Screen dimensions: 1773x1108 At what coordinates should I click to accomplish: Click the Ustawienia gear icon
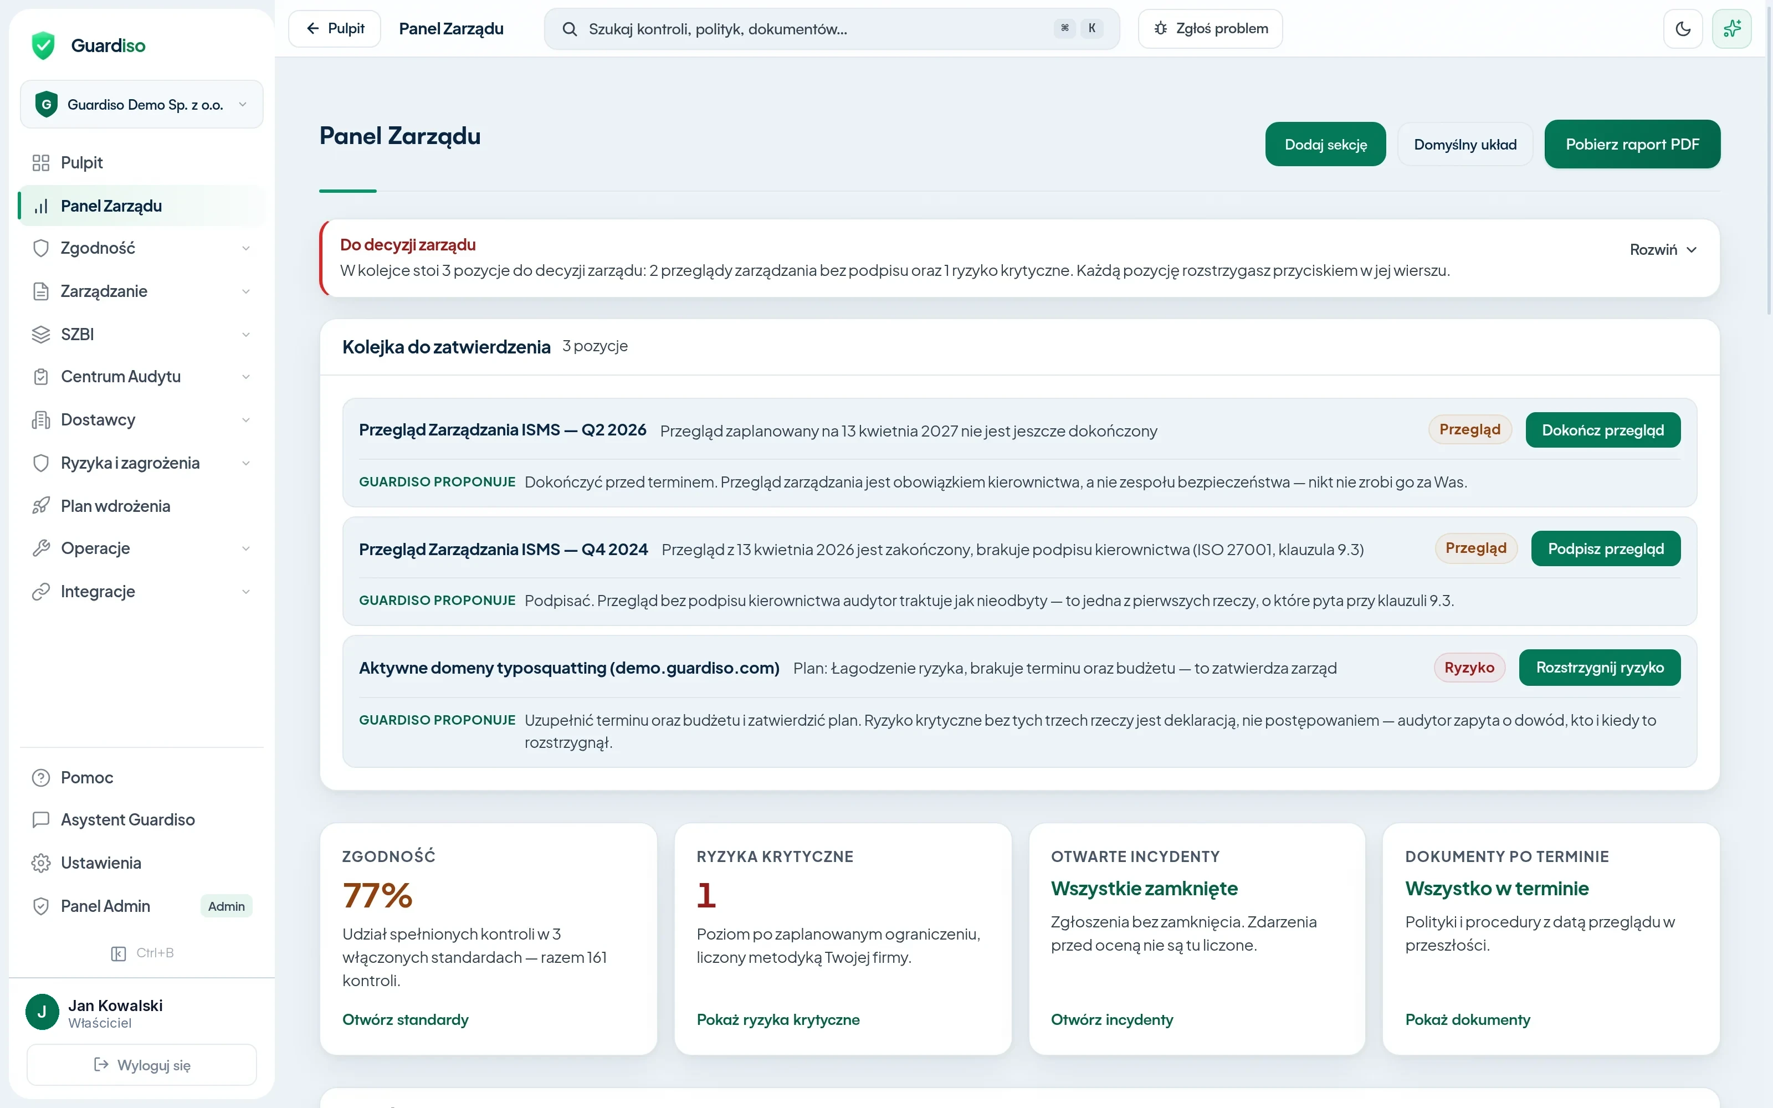click(x=41, y=863)
